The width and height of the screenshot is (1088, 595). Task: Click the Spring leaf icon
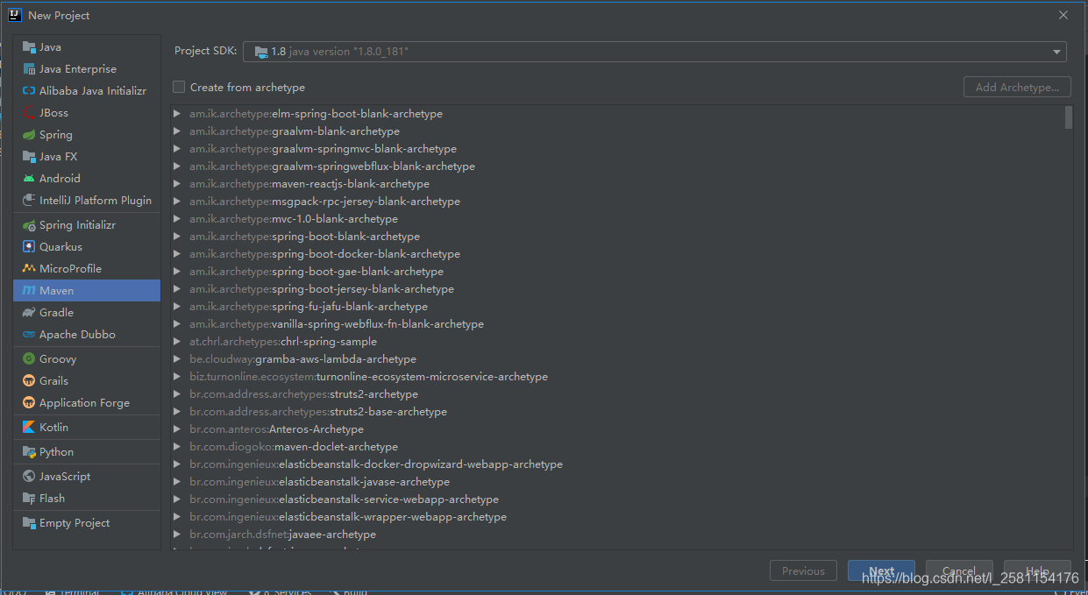click(29, 135)
